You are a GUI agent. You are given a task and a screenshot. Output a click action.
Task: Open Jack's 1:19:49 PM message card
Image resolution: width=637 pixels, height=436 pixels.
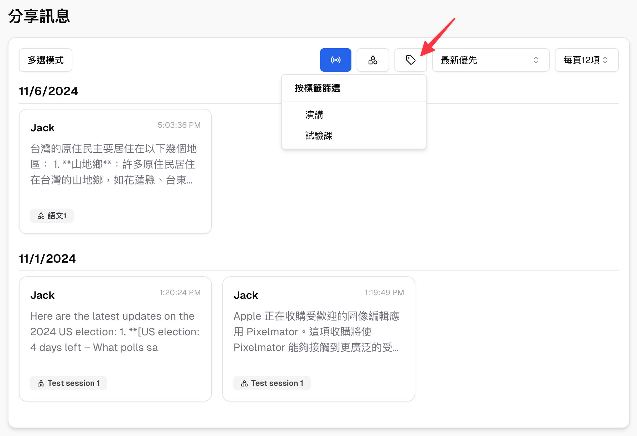pyautogui.click(x=319, y=339)
